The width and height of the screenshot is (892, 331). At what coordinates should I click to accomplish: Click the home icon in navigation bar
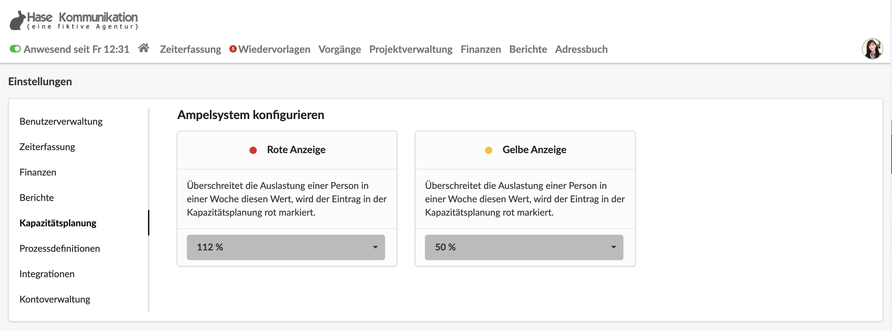click(144, 48)
